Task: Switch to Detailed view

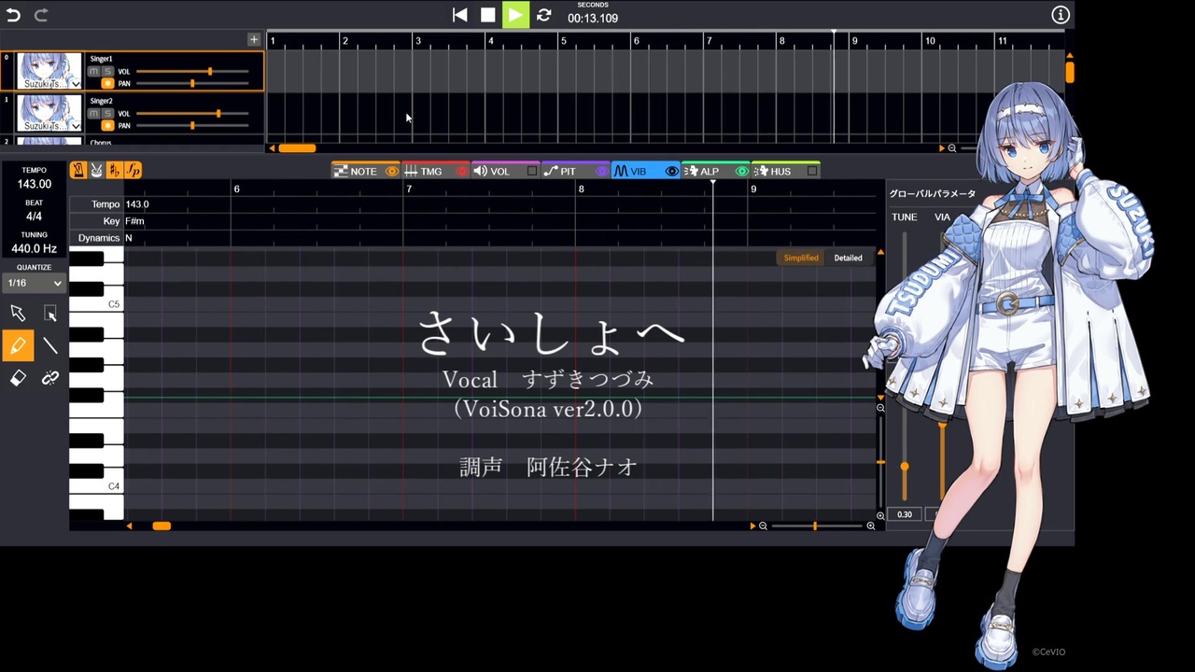Action: coord(848,258)
